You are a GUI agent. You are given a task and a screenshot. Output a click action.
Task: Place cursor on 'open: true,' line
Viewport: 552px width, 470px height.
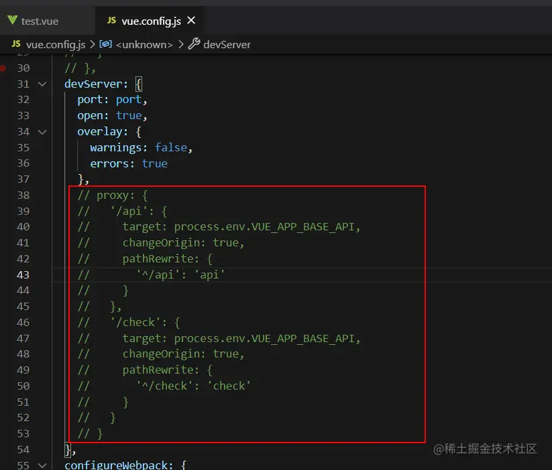coord(112,116)
